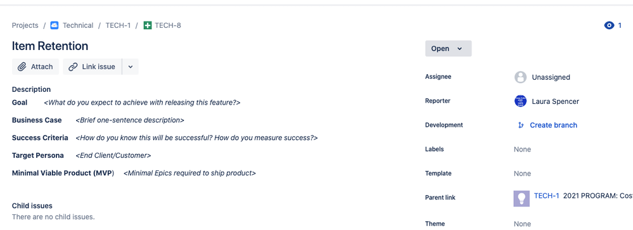Click the paperclip Attach icon
This screenshot has width=633, height=230.
(22, 67)
